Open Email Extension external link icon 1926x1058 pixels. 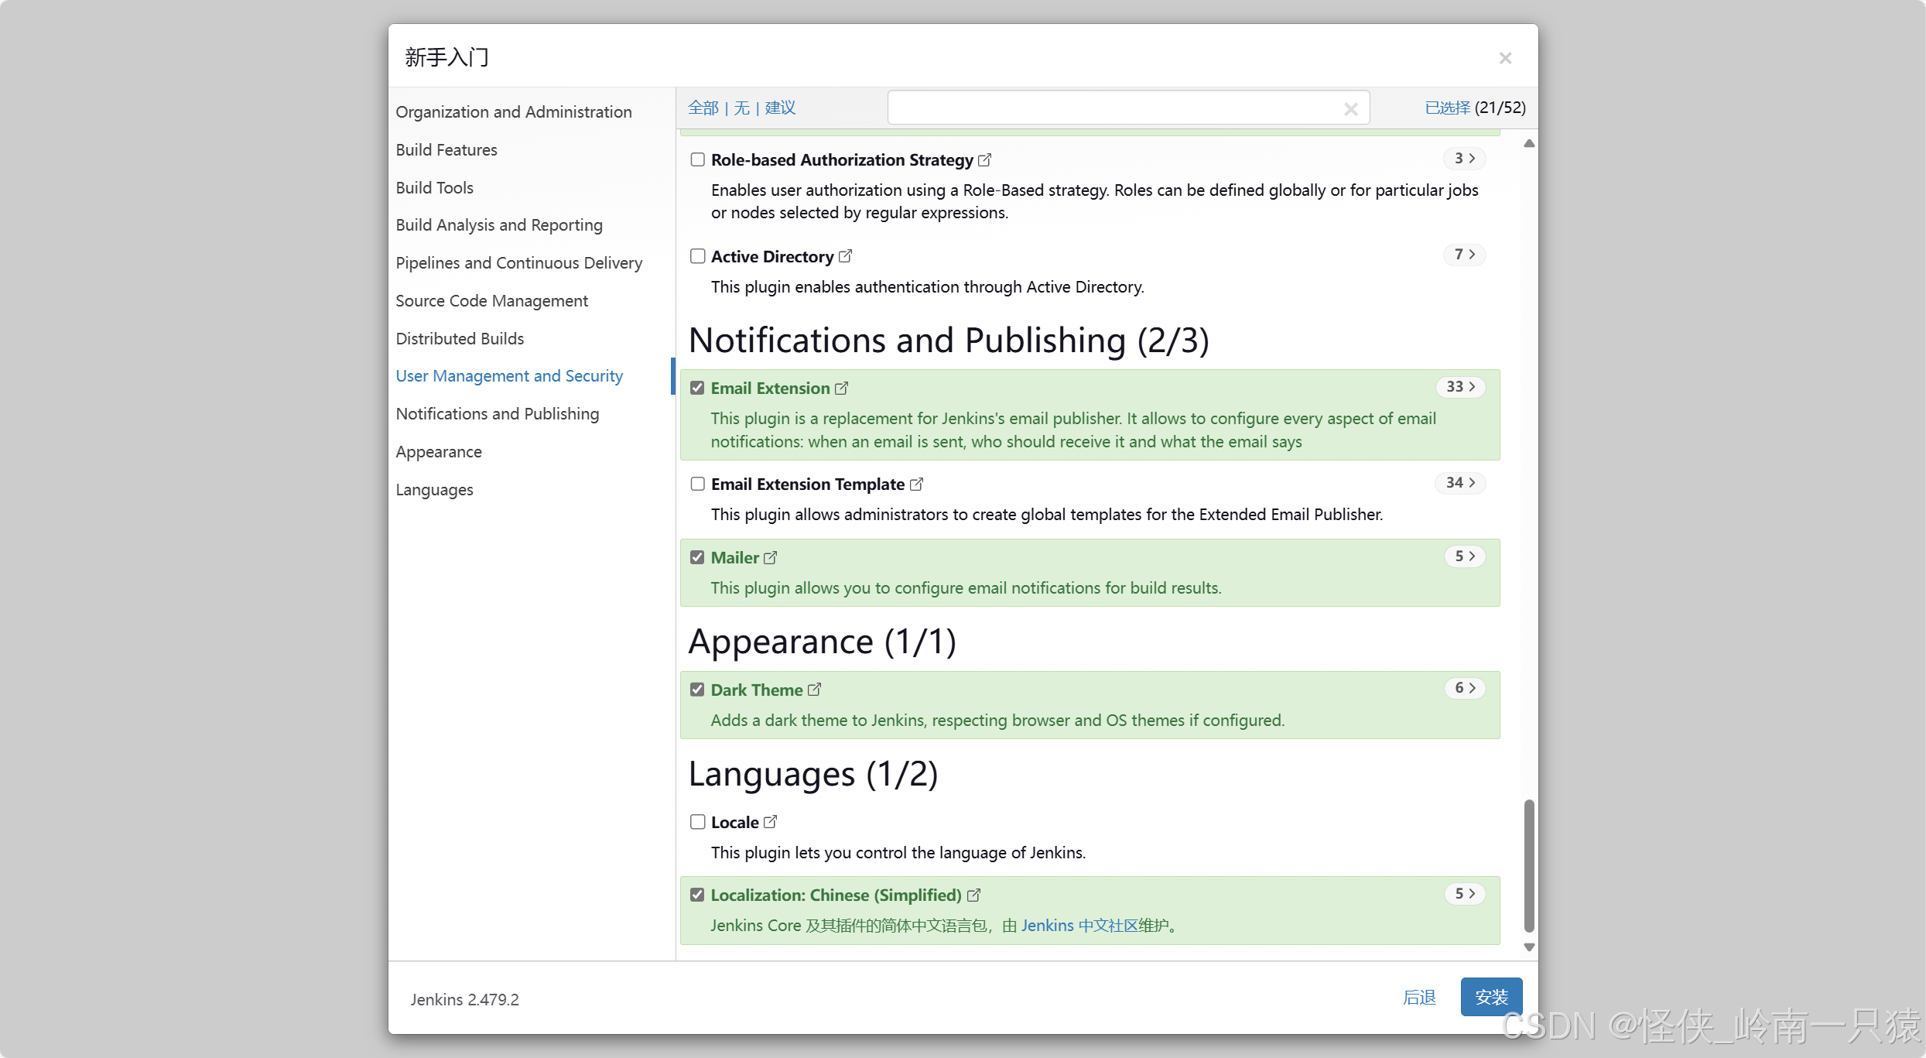point(841,389)
